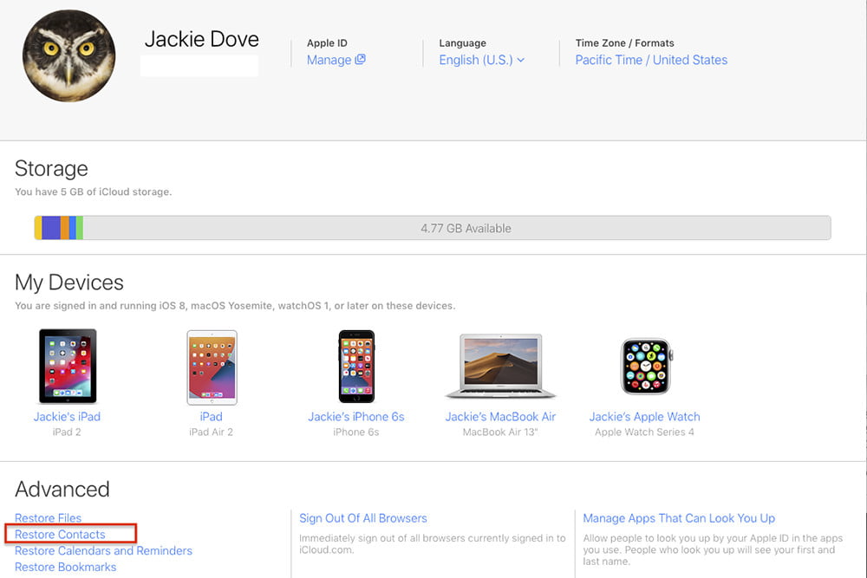Open Manage Apps That Can Look You Up
This screenshot has height=578, width=867.
pyautogui.click(x=679, y=518)
